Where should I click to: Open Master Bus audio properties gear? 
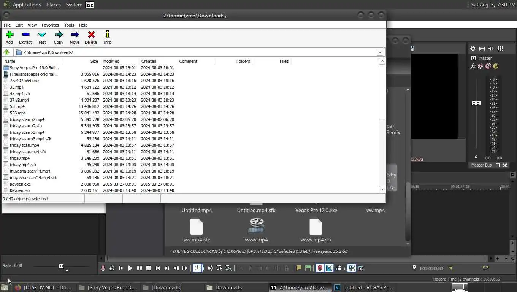[473, 49]
